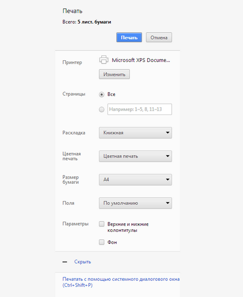Click the arrow on the По умолчанию dropdown
The height and width of the screenshot is (297, 243).
pyautogui.click(x=167, y=203)
